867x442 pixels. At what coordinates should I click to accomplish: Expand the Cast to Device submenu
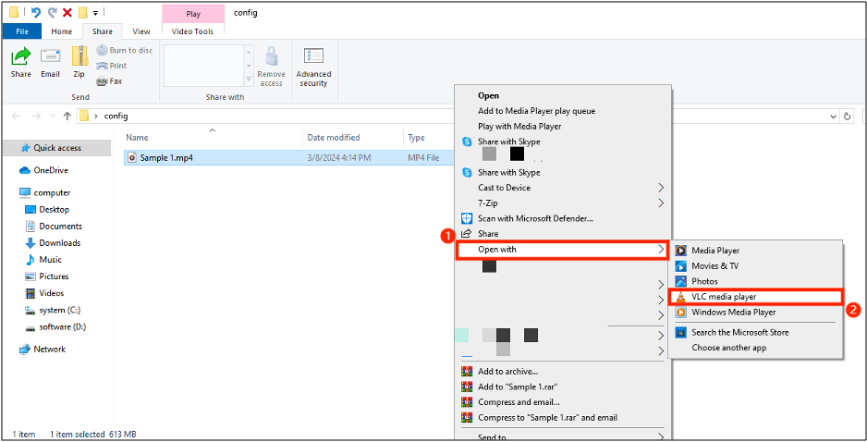point(504,188)
